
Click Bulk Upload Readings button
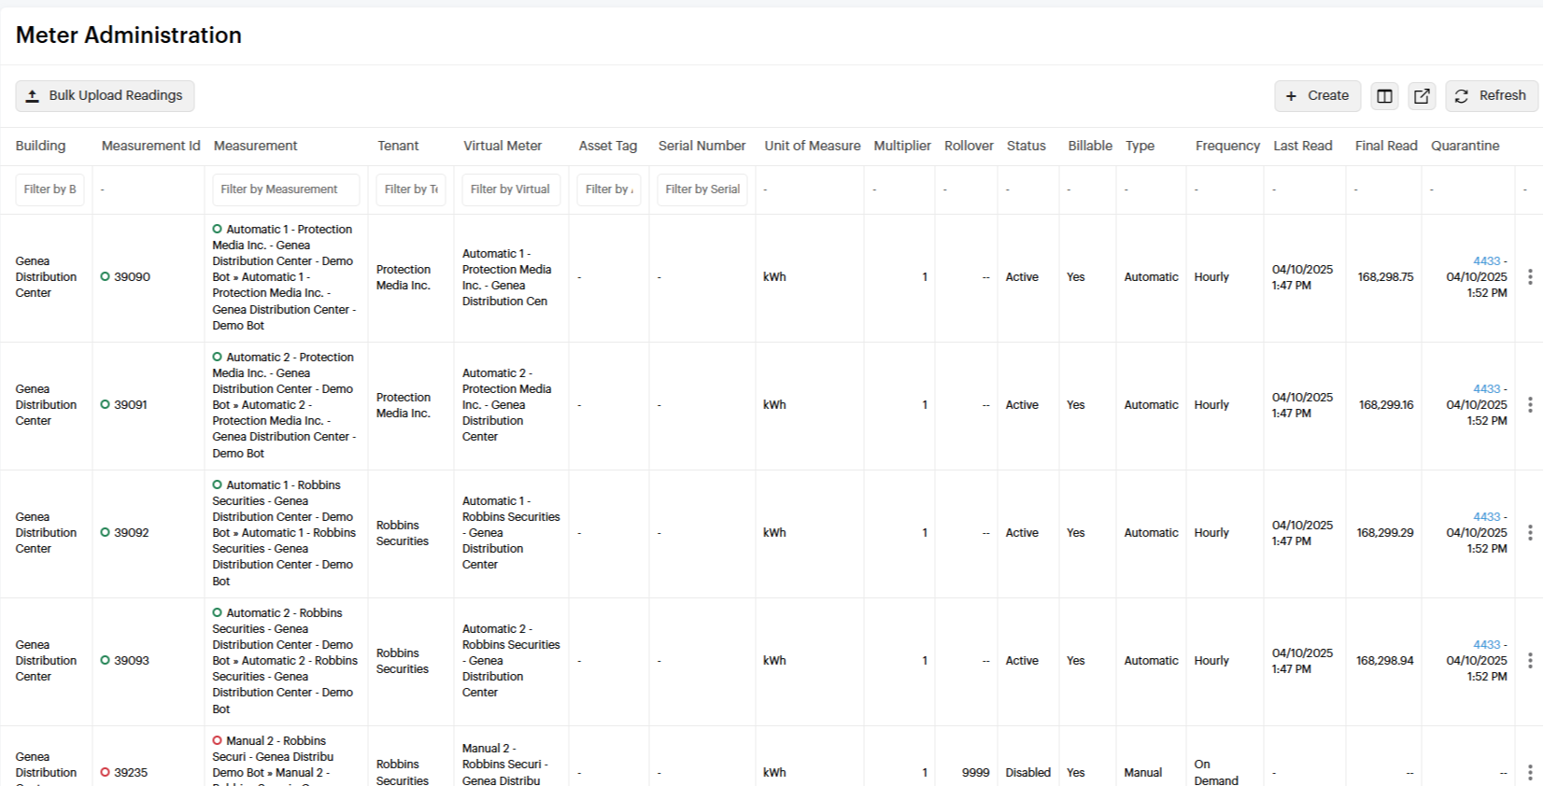pos(105,96)
